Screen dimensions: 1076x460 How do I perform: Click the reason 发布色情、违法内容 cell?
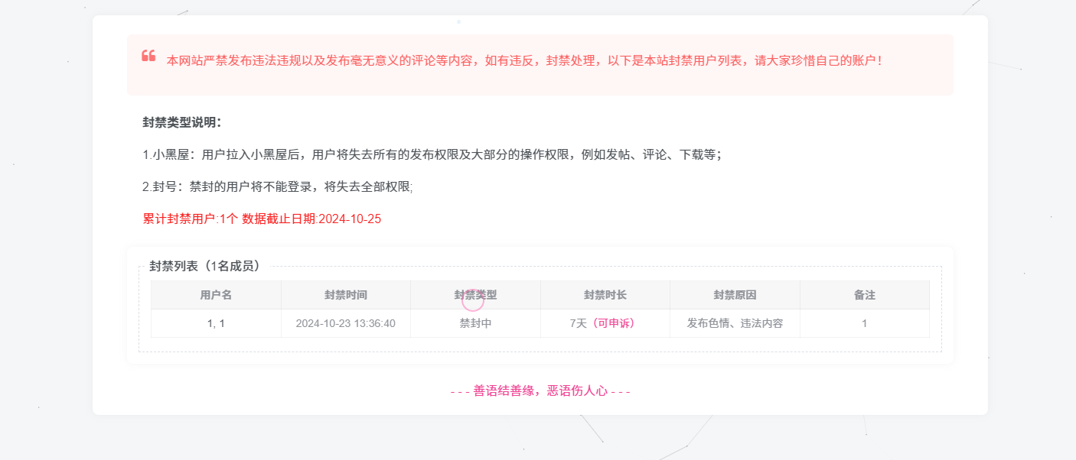735,323
